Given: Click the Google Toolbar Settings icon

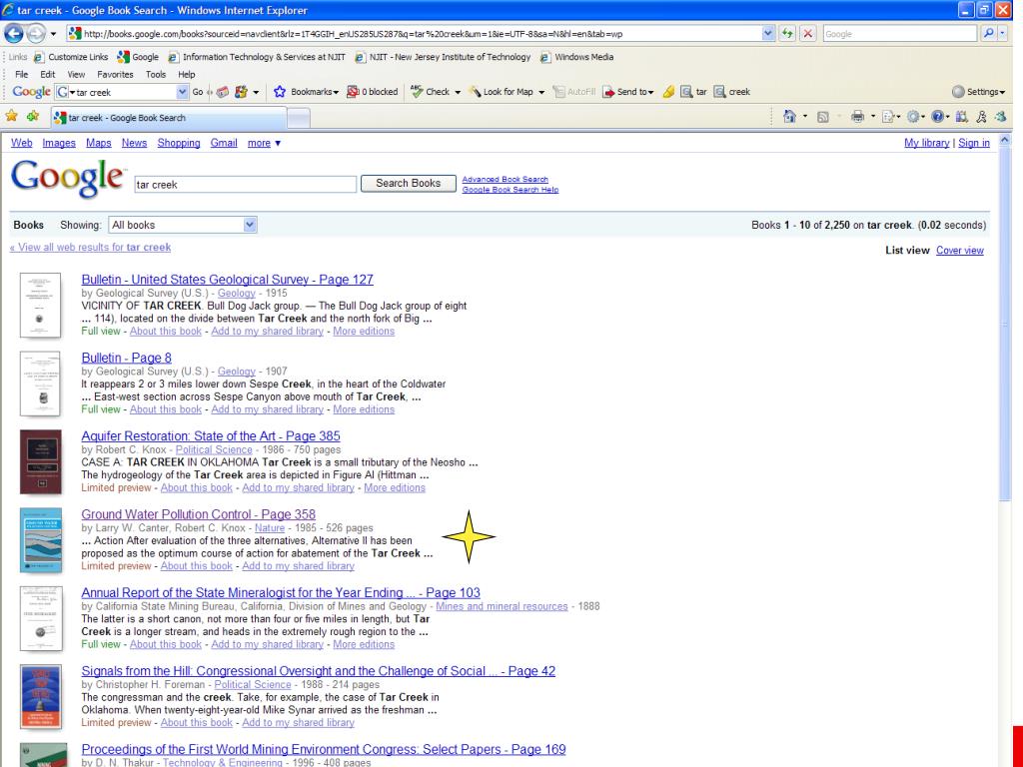Looking at the screenshot, I should (958, 92).
